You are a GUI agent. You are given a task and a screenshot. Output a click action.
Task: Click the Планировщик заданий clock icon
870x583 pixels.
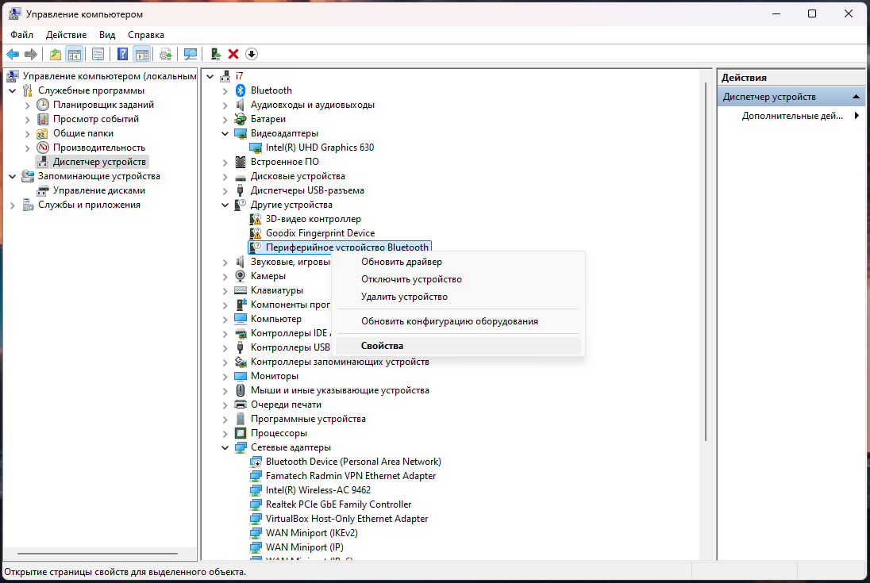[x=43, y=105]
